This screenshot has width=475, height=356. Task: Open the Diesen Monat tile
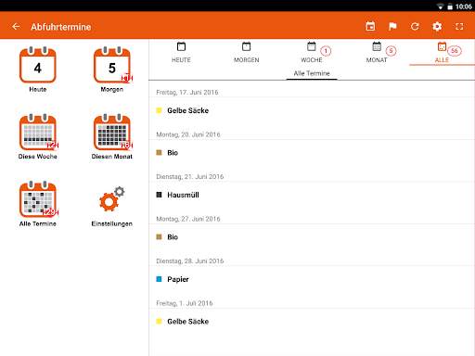tap(112, 136)
